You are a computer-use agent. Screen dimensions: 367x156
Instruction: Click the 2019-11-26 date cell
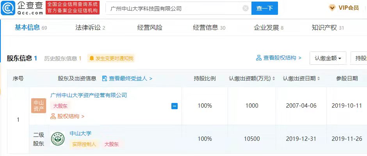[347, 139]
